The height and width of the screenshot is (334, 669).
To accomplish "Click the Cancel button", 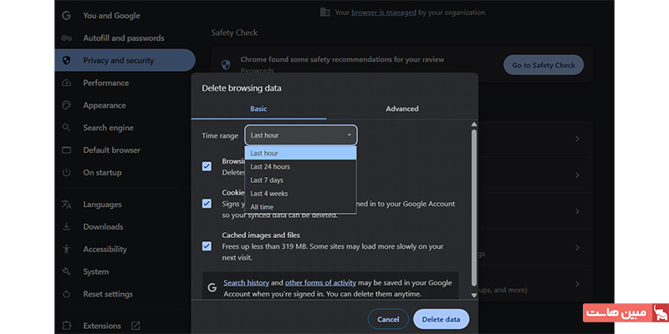I will 388,319.
